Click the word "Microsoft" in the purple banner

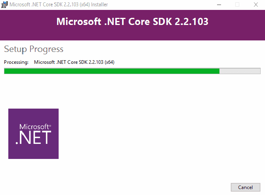(x=79, y=21)
